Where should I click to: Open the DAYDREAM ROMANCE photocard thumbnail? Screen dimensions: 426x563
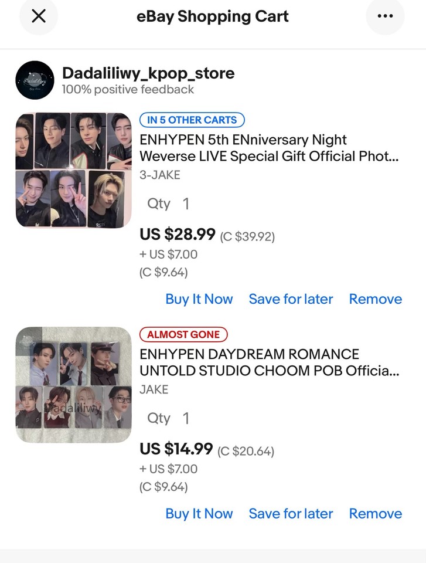74,385
